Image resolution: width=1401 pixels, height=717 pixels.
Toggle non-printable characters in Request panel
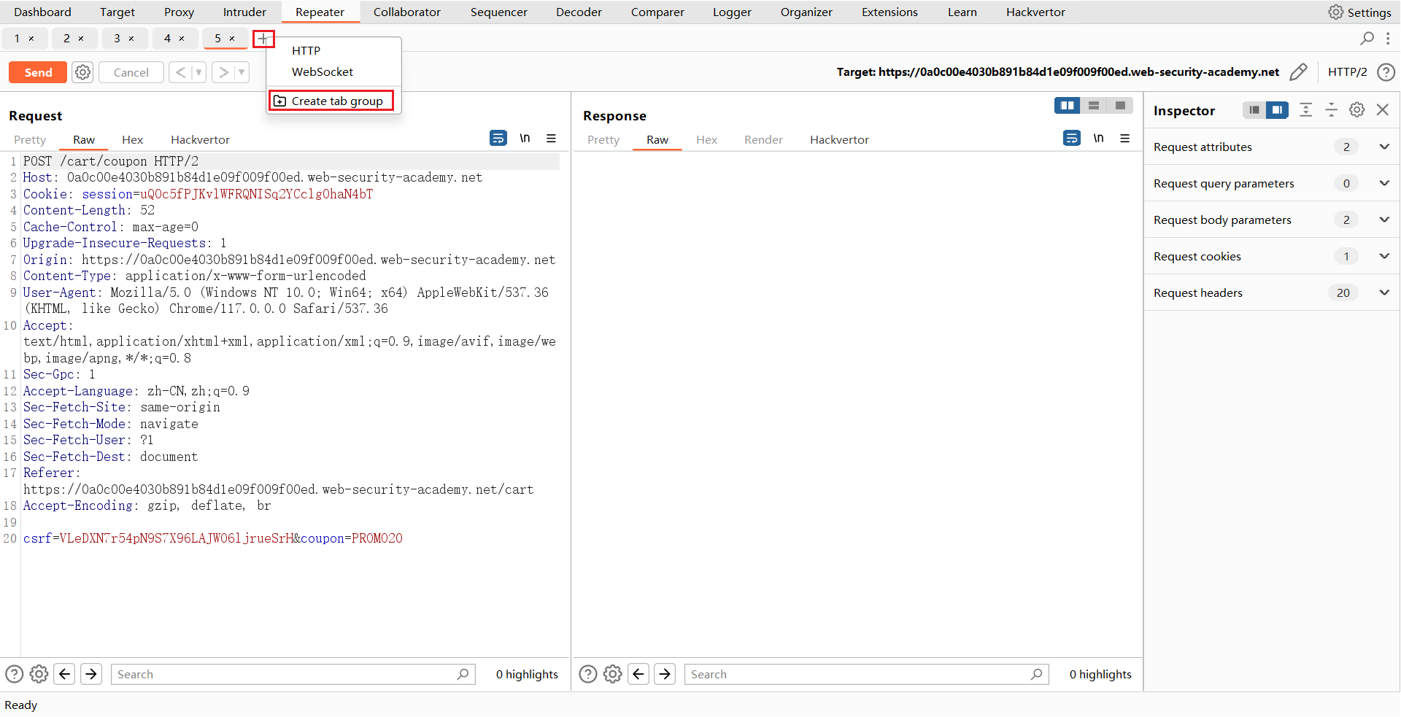[525, 138]
